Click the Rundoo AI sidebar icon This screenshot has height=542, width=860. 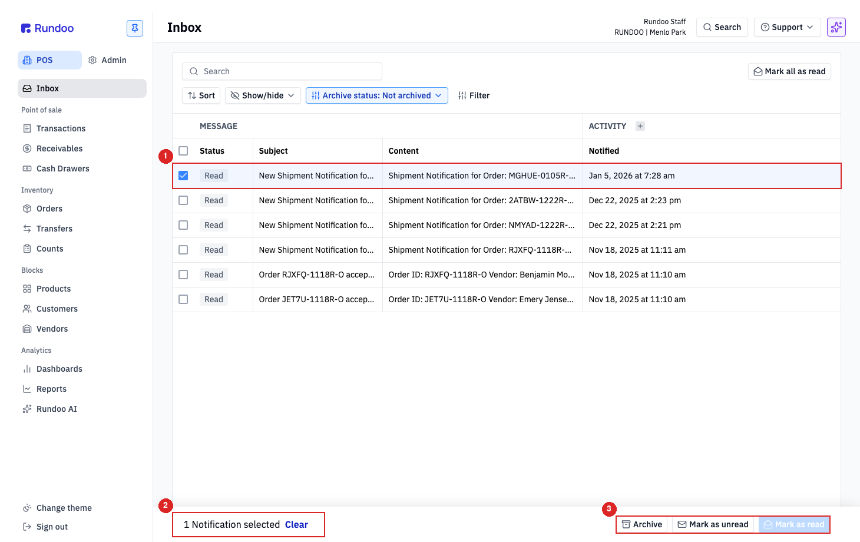(27, 409)
